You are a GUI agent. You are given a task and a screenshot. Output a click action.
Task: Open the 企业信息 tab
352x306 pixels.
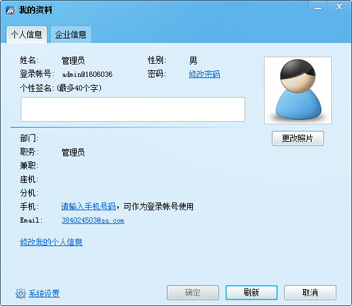(70, 35)
